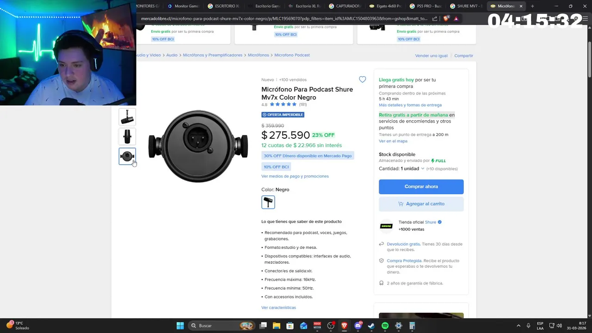Click Agregar al carrito button

pyautogui.click(x=421, y=203)
